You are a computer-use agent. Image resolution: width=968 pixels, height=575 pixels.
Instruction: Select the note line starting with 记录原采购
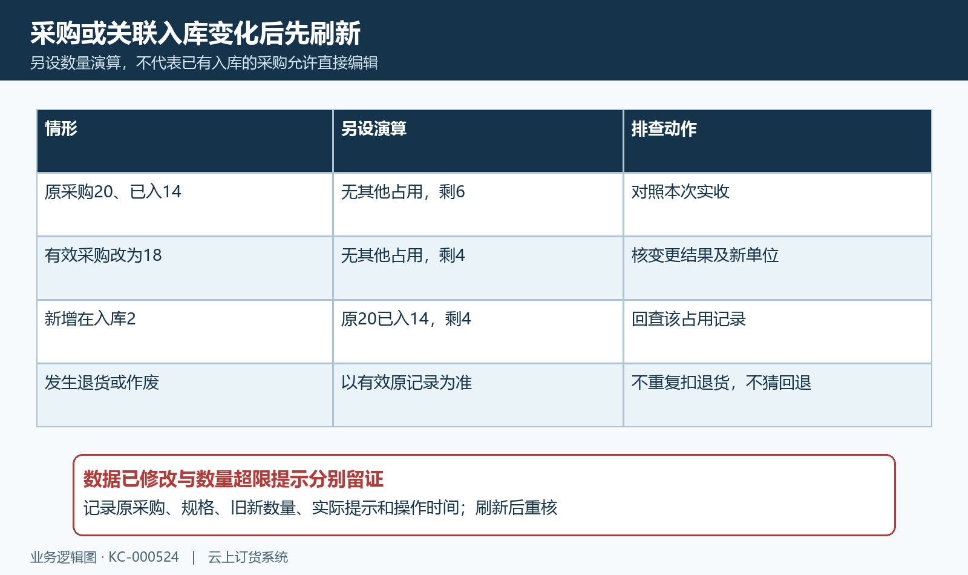(x=320, y=508)
